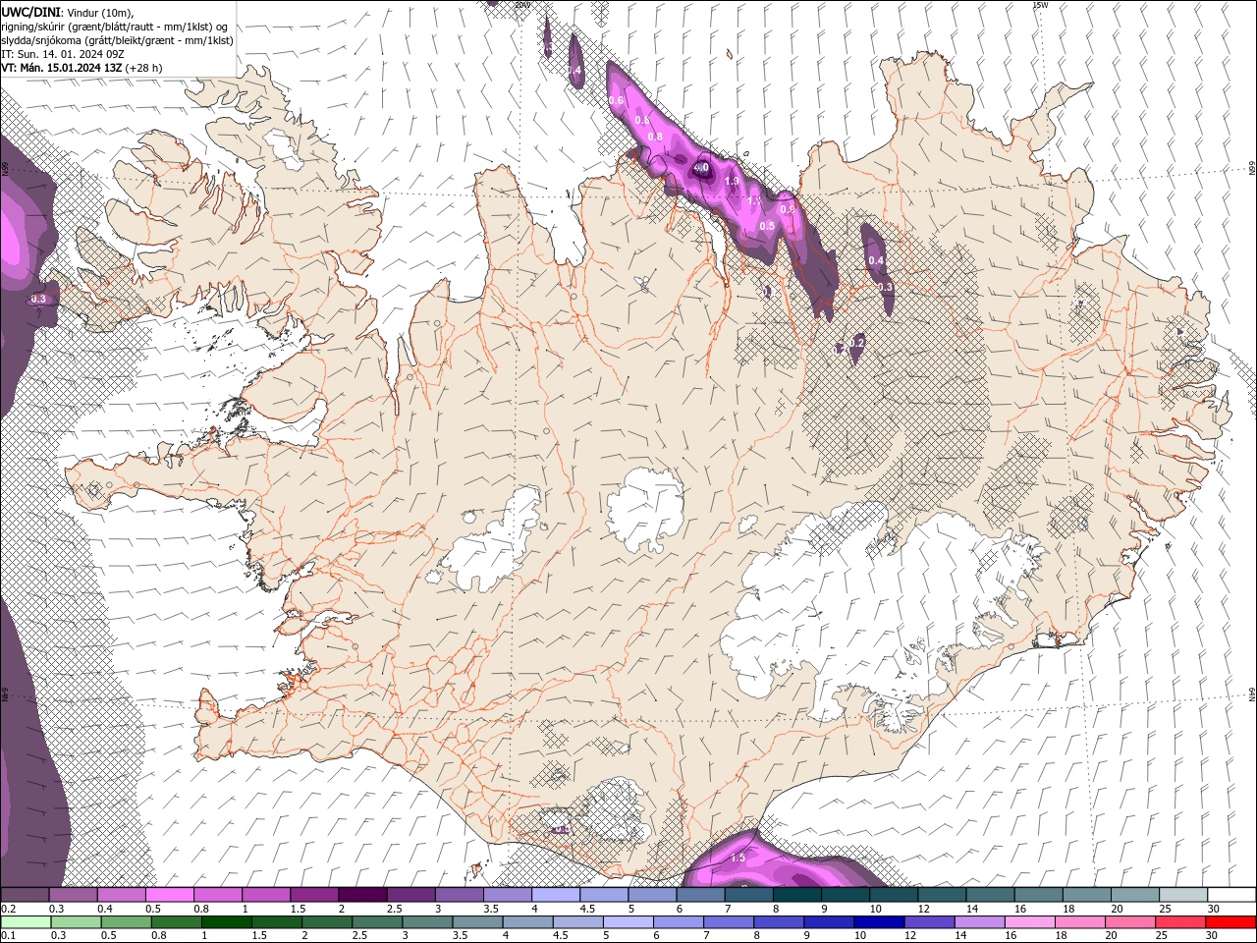Click the '1.9' snowfall value on the map
Screen dimensions: 1257x943
tap(732, 182)
